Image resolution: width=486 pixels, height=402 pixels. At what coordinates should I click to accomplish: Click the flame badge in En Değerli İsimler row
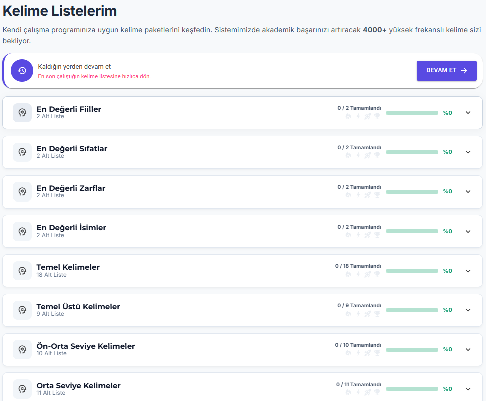[348, 235]
